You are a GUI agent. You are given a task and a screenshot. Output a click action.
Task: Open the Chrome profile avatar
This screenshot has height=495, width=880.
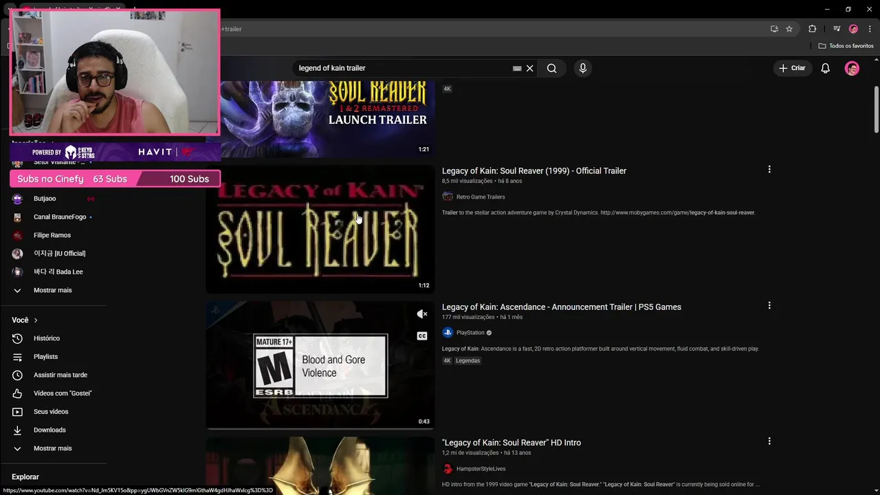853,29
